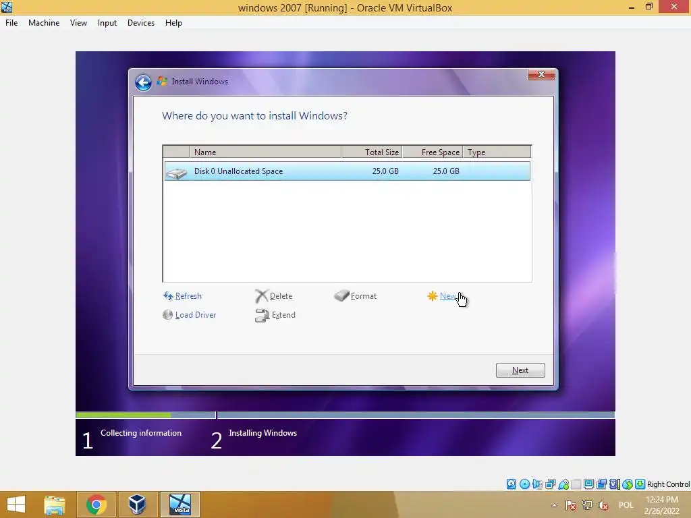The height and width of the screenshot is (518, 691).
Task: Click the mouse integration status icon
Action: pyautogui.click(x=628, y=484)
